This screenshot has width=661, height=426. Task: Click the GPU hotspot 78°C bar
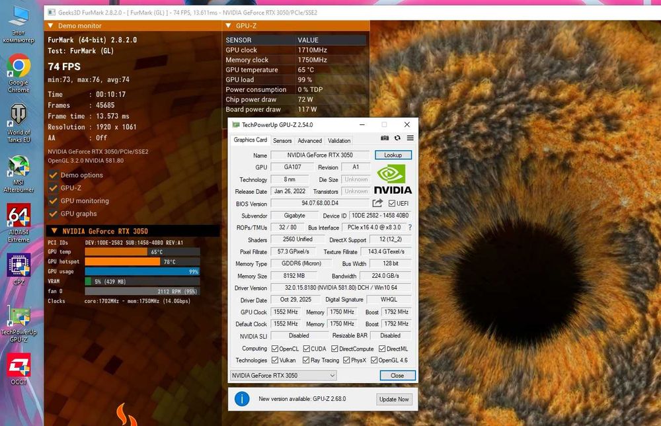click(142, 261)
